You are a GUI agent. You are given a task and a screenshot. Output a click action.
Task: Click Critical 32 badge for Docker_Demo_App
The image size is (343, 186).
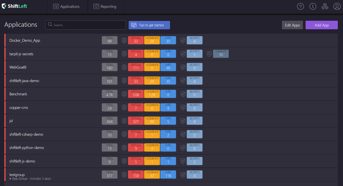coord(136,40)
